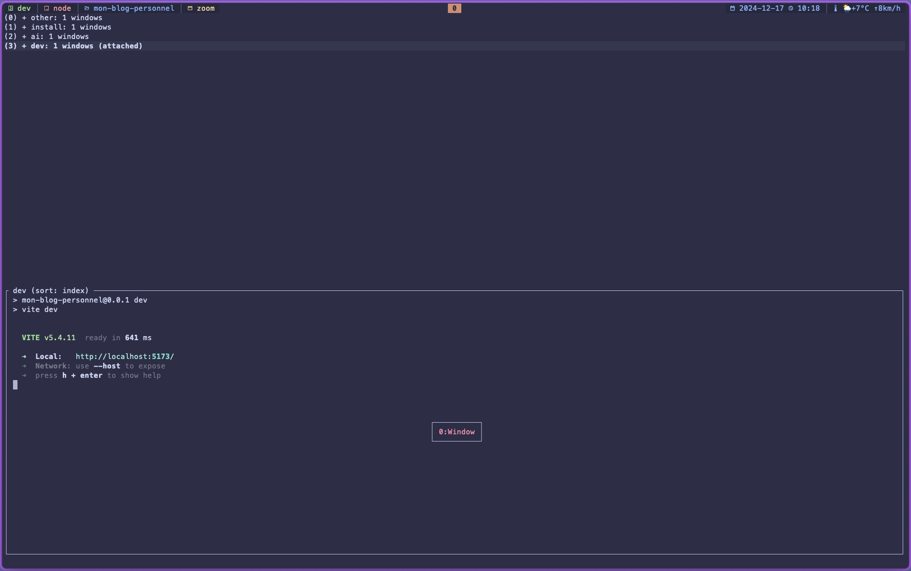Click the 'VITE v5.4.11' text
Viewport: 911px width, 571px height.
48,337
